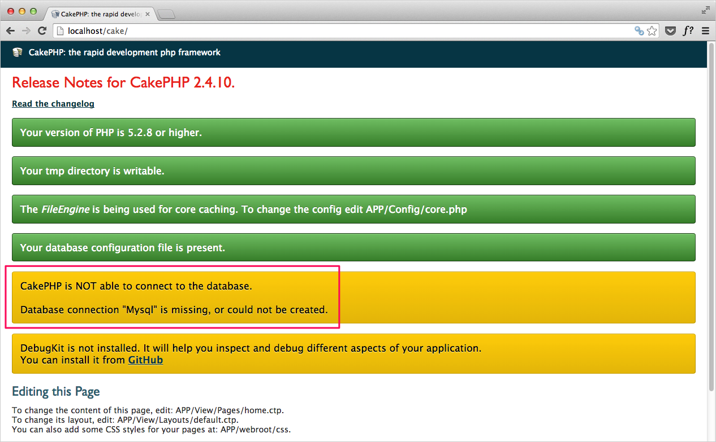
Task: Bookmark this page with the star icon
Action: click(652, 31)
